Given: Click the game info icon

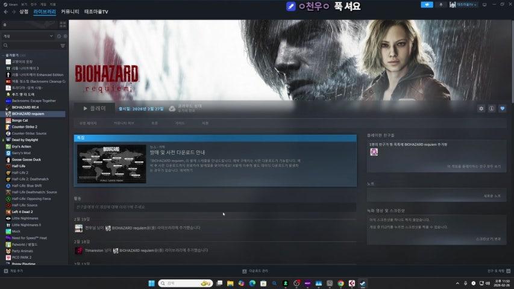Looking at the screenshot, I should [492, 108].
